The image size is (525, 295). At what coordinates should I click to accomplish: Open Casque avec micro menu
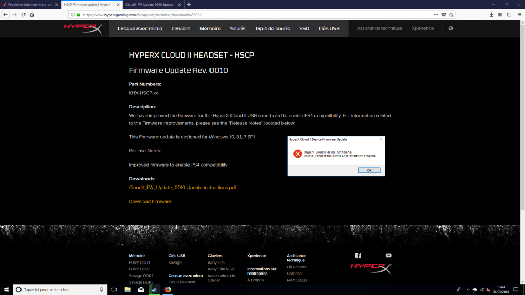pos(140,29)
